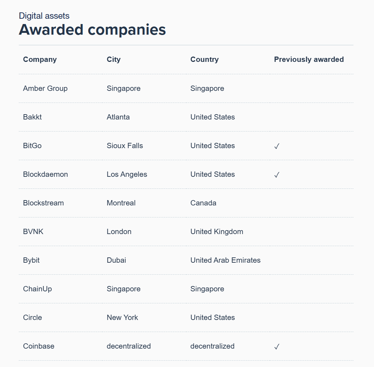Click the Previously awarded column header
This screenshot has width=374, height=367.
click(309, 59)
